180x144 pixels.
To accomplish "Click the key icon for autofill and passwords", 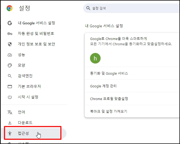I will click(x=10, y=34).
